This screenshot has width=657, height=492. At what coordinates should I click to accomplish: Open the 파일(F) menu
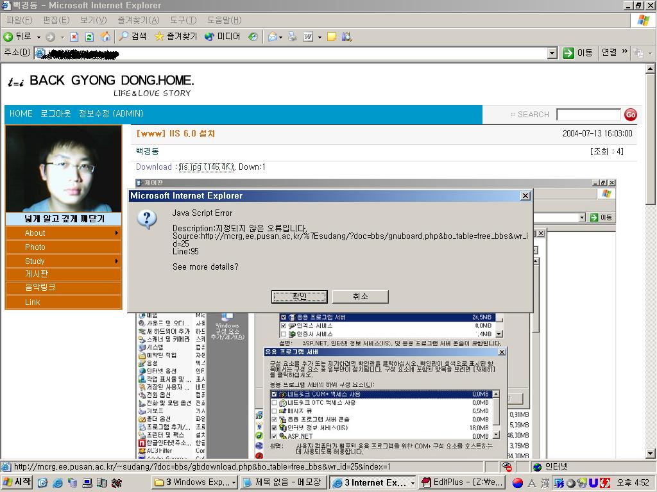tap(19, 20)
